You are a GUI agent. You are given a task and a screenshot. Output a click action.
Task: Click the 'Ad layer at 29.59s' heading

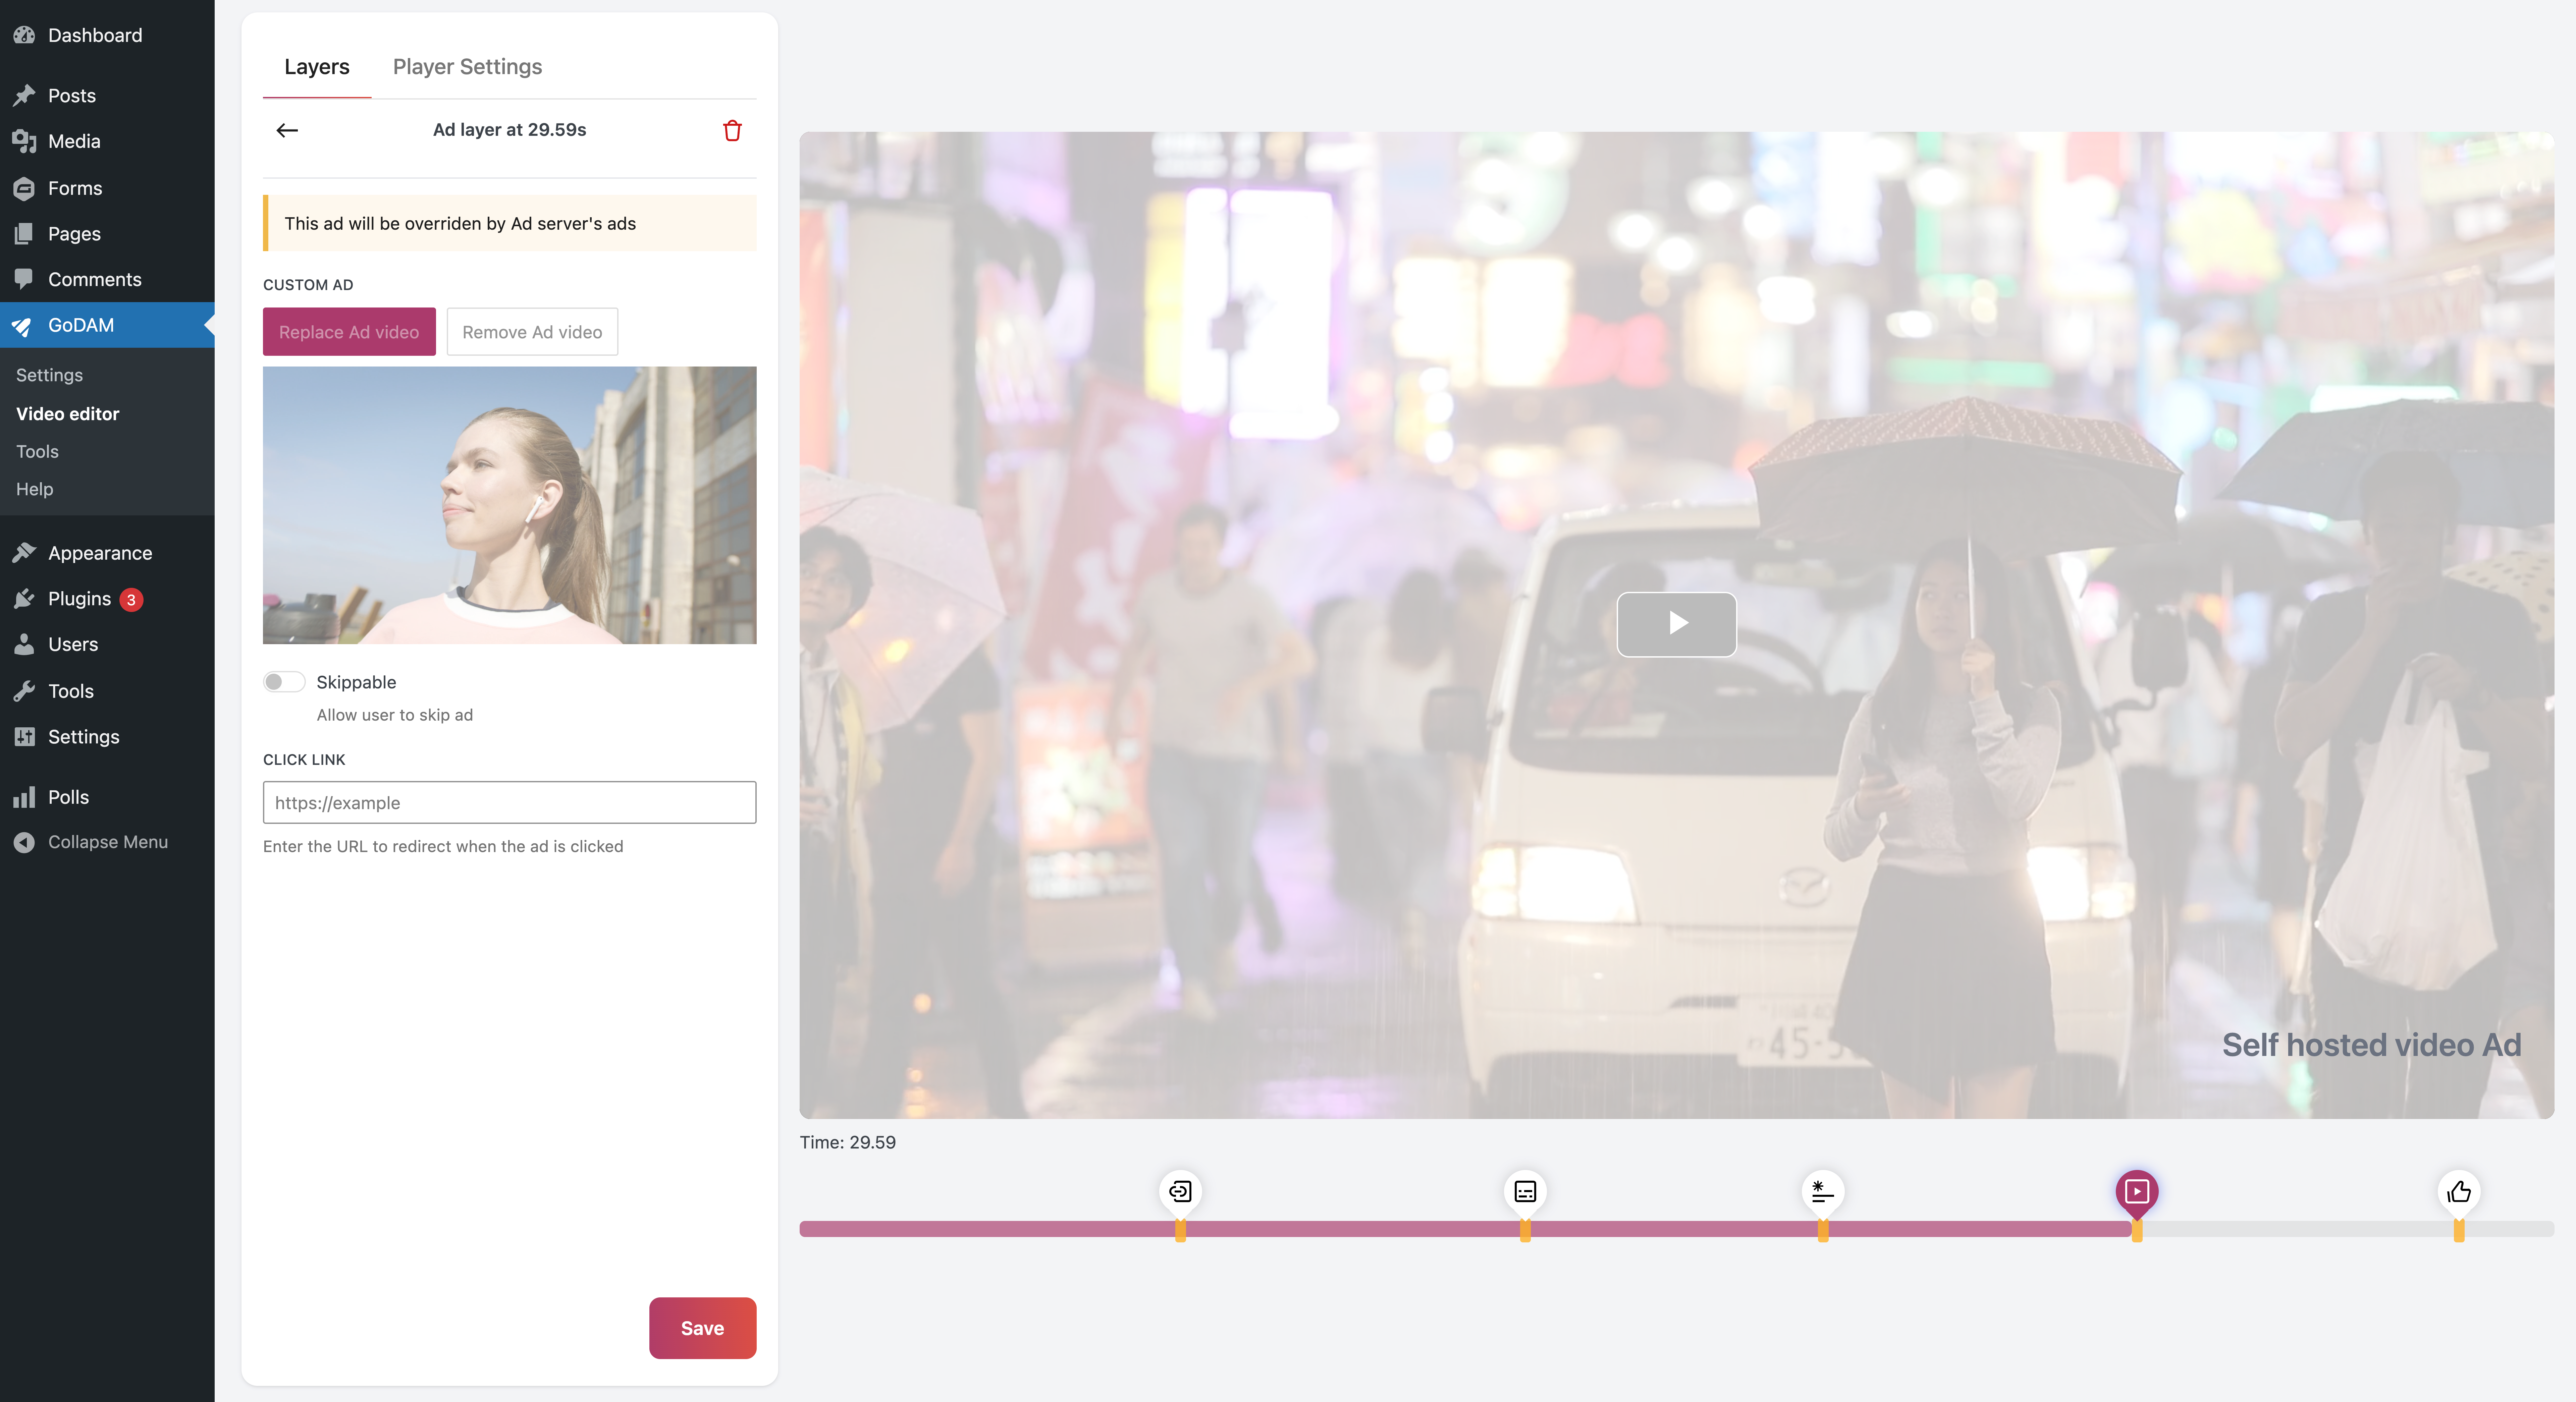pos(509,130)
